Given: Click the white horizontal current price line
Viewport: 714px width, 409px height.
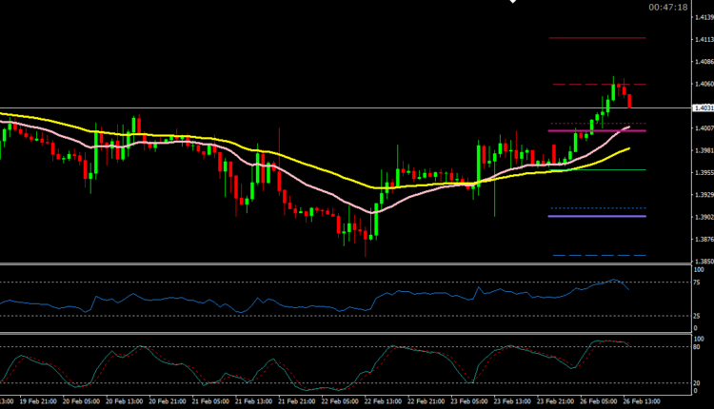Looking at the screenshot, I should (x=286, y=107).
